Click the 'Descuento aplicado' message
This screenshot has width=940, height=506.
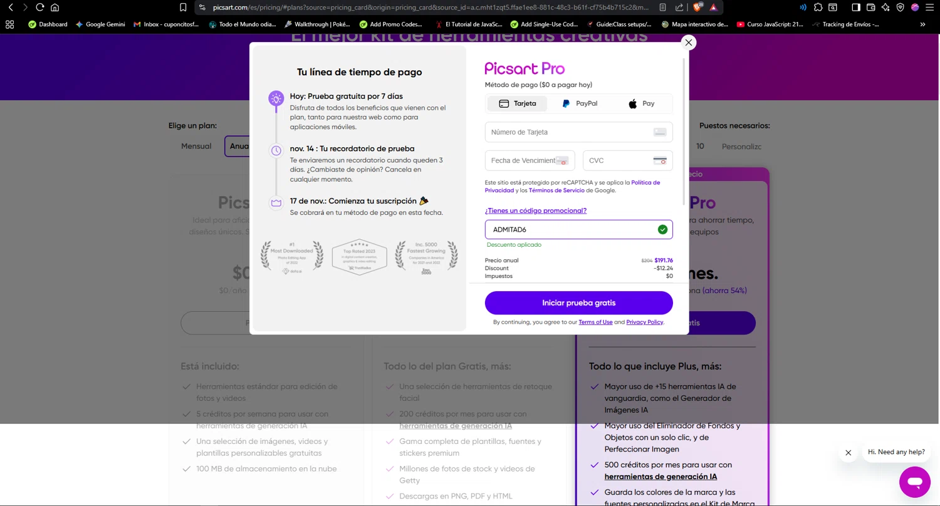[514, 245]
